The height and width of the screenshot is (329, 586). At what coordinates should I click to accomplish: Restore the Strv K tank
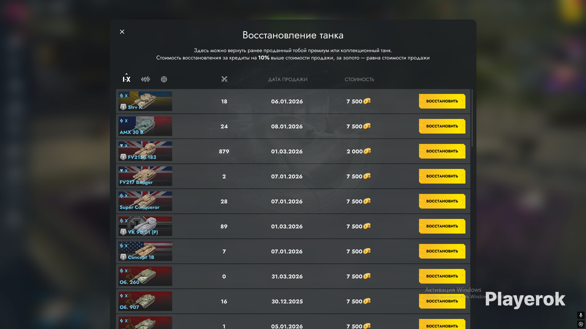click(442, 101)
